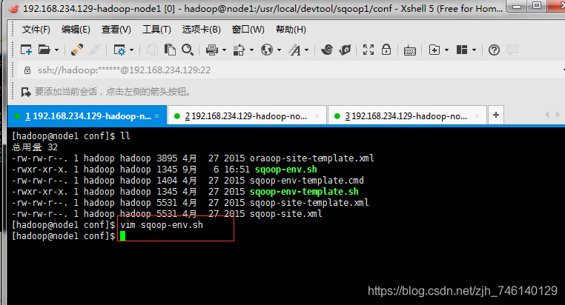This screenshot has height=305, width=565.
Task: Open the 查看(V) menu
Action: pyautogui.click(x=116, y=30)
